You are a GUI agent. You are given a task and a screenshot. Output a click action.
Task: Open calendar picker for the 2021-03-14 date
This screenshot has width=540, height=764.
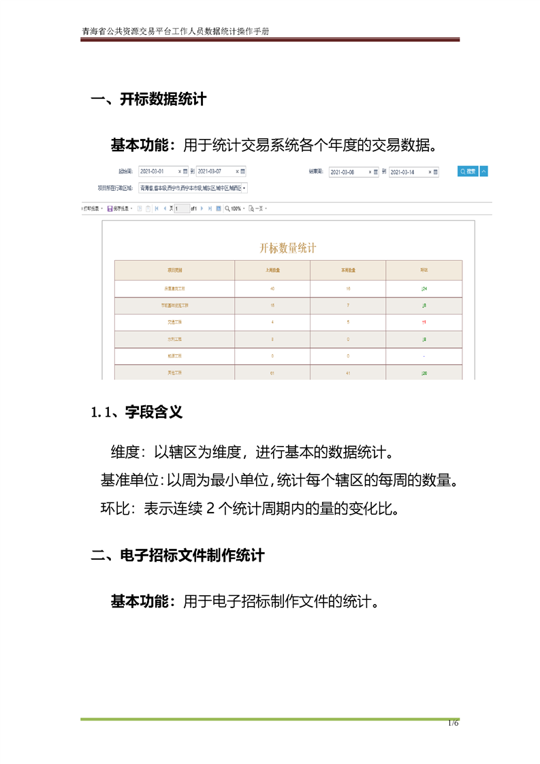(x=435, y=172)
